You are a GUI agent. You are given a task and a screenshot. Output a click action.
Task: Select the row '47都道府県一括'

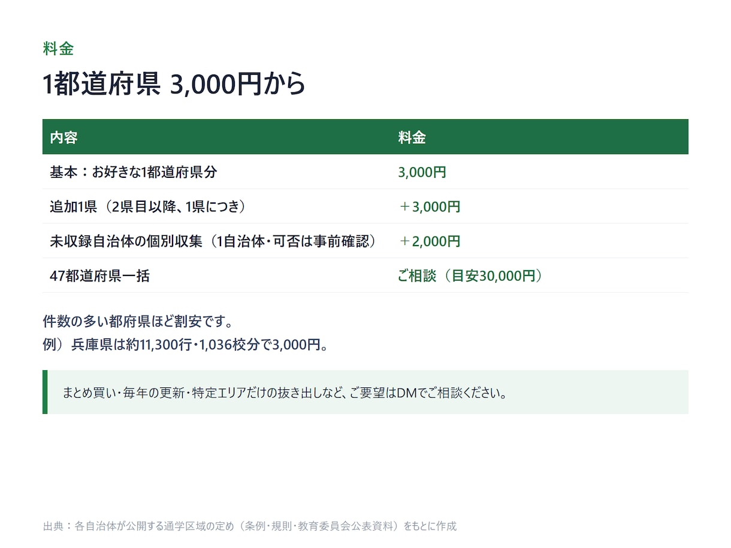365,275
